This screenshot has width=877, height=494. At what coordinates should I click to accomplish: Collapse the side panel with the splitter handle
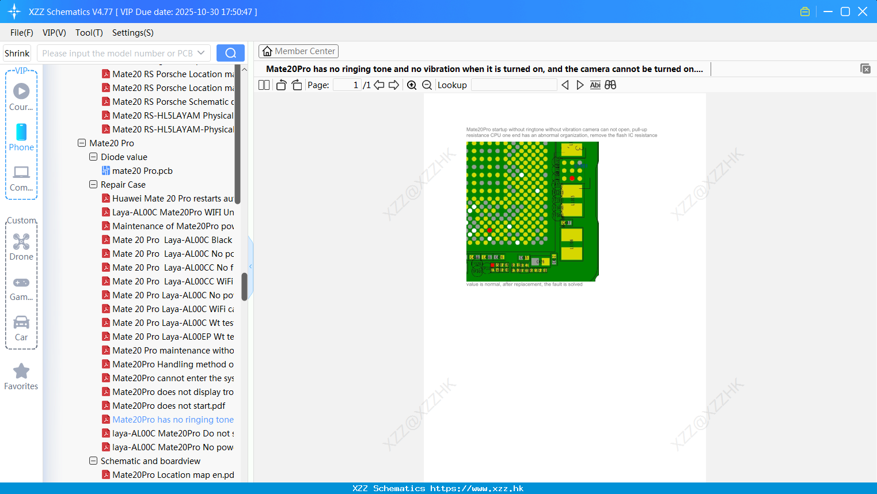[x=250, y=267]
